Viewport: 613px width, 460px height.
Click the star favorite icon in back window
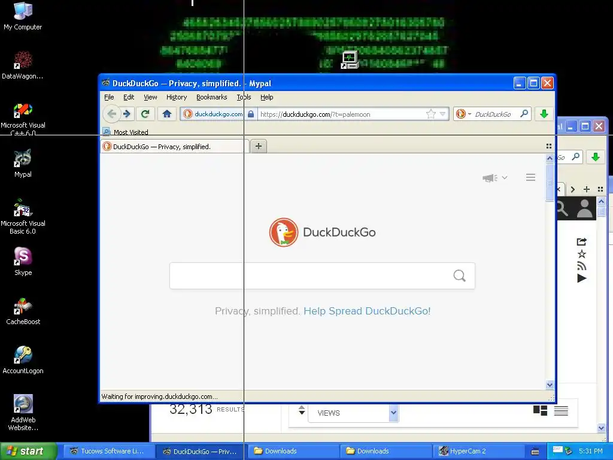coord(582,254)
